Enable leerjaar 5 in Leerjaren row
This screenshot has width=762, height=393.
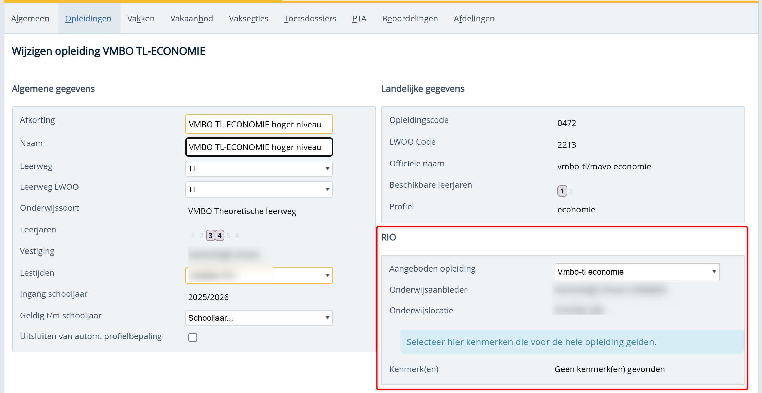228,236
